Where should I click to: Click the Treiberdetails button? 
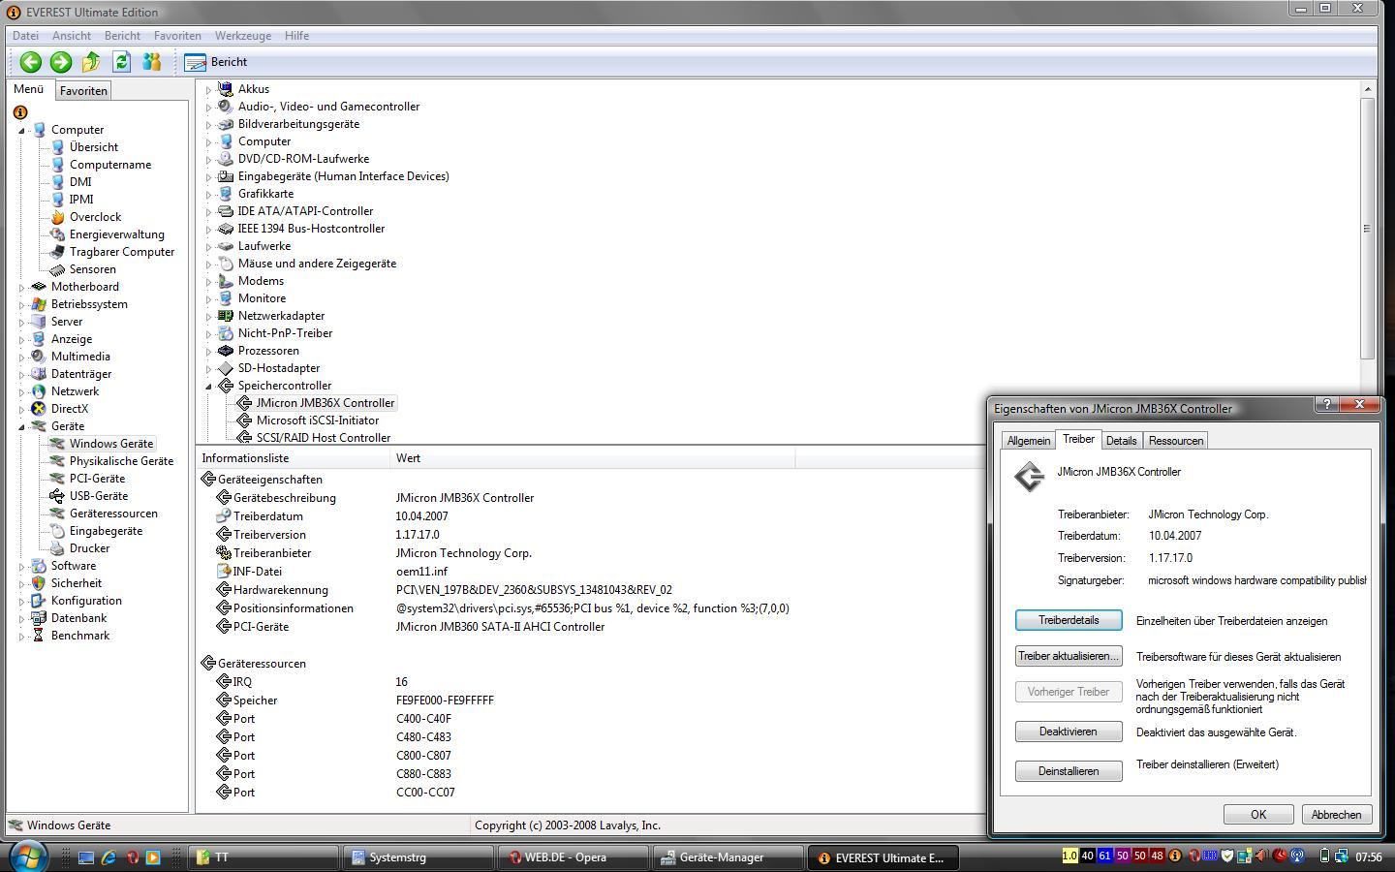point(1069,620)
